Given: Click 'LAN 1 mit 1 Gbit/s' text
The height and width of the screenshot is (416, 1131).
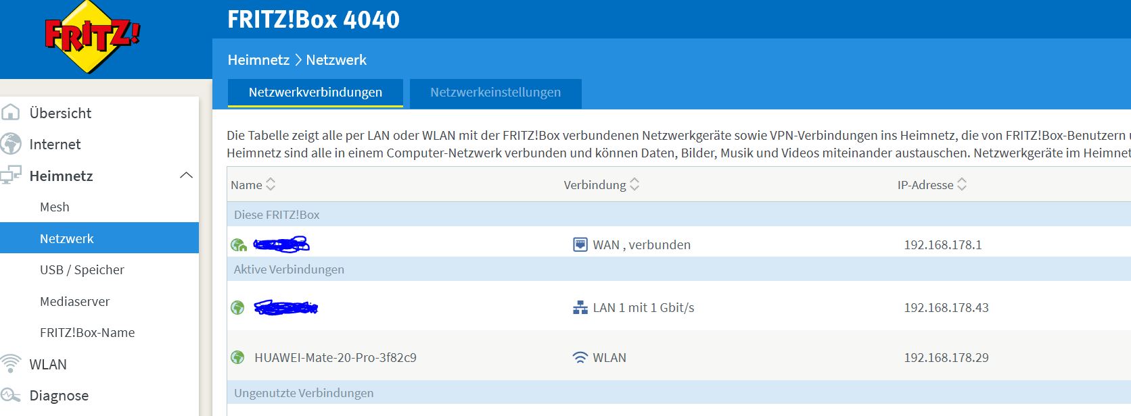Looking at the screenshot, I should tap(643, 308).
